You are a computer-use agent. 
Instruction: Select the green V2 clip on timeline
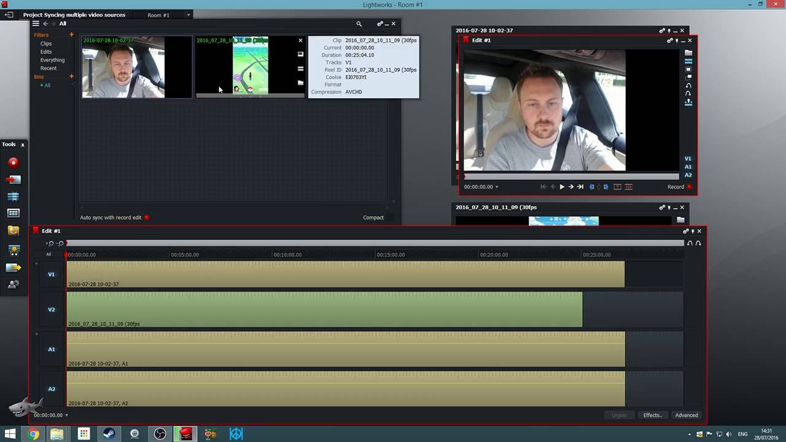point(324,309)
